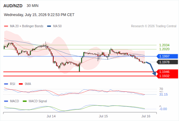Click the Jul 16 date axis label
The height and width of the screenshot is (121, 179).
[146, 116]
